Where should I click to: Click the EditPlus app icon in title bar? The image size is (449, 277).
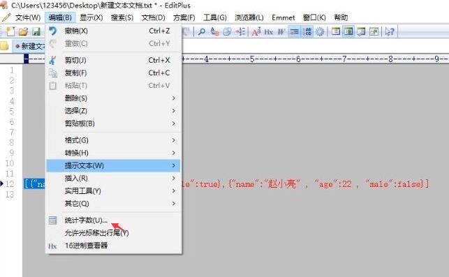3,5
